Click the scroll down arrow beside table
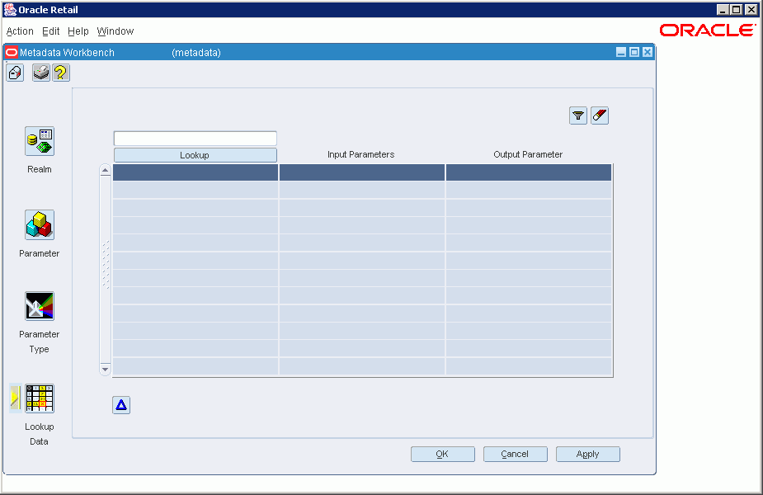The height and width of the screenshot is (495, 763). click(105, 370)
